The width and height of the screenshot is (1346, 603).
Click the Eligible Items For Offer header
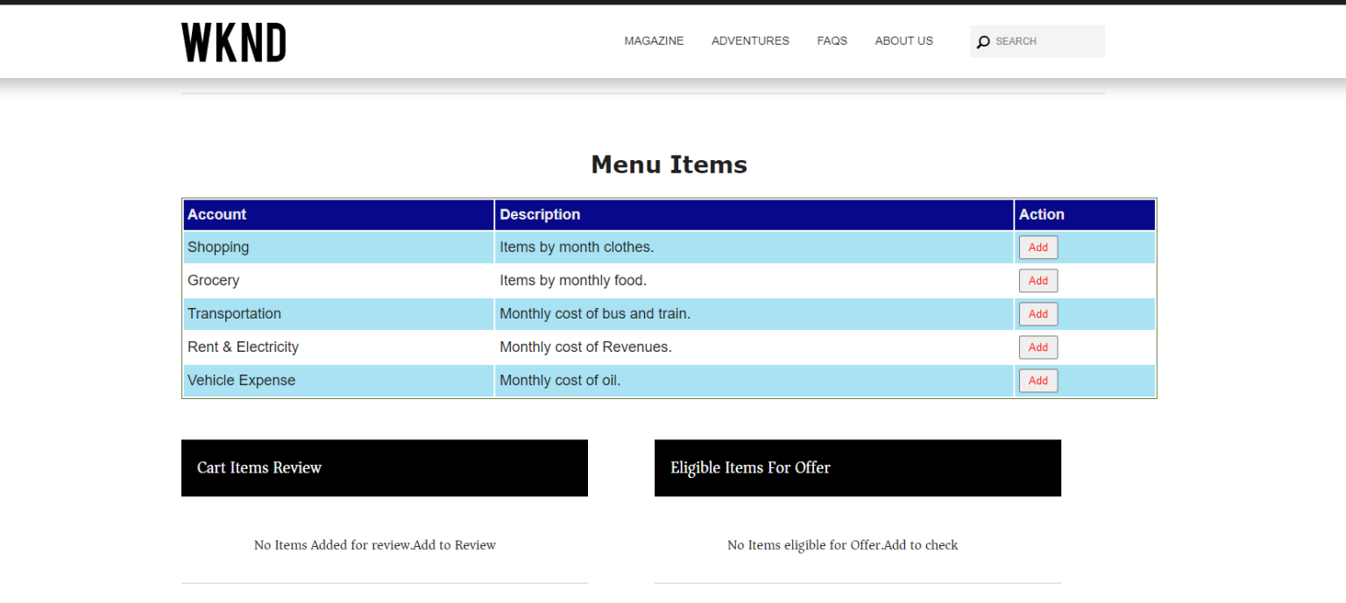coord(750,467)
